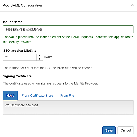Image resolution: width=137 pixels, height=137 pixels.
Task: Select the None certificate tab
Action: click(10, 96)
